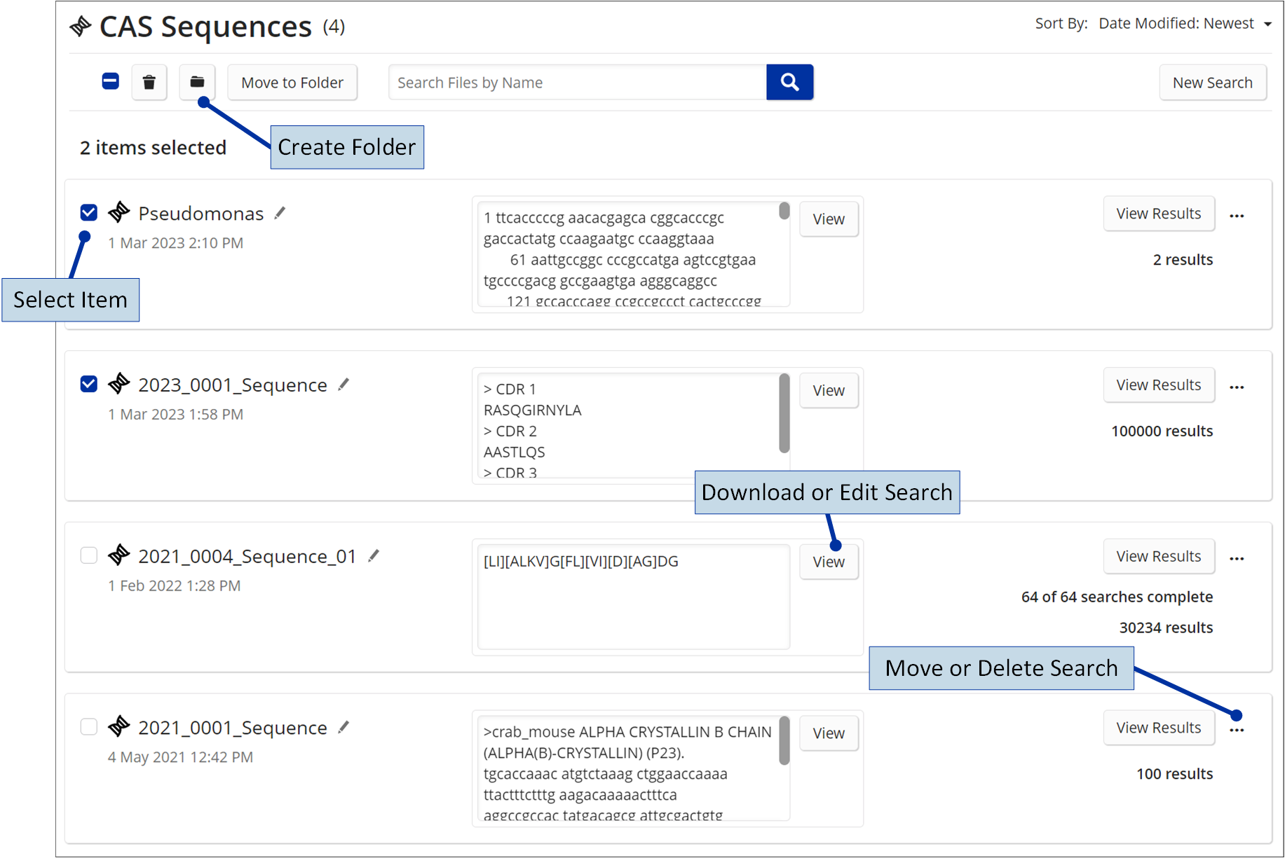Screen dimensions: 1285x858
Task: Open the Pseudomonas search title
Action: click(201, 214)
